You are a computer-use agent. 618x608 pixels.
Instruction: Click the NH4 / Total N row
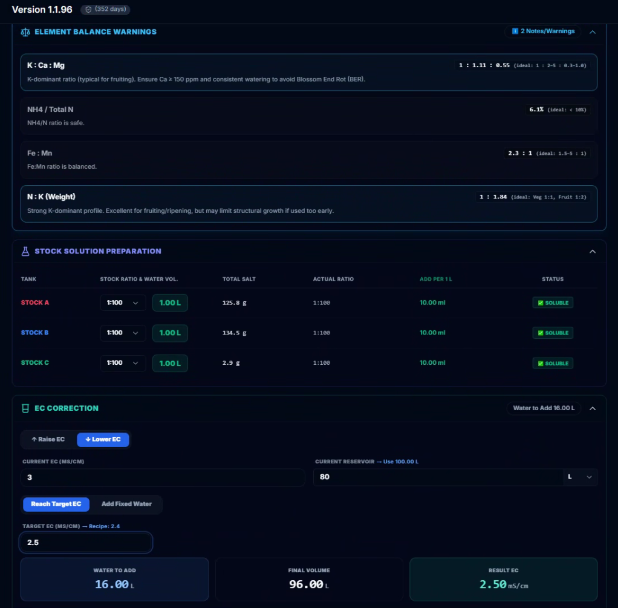pos(309,116)
